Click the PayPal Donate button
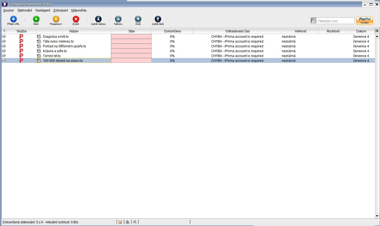Image resolution: width=380 pixels, height=226 pixels. click(x=364, y=21)
